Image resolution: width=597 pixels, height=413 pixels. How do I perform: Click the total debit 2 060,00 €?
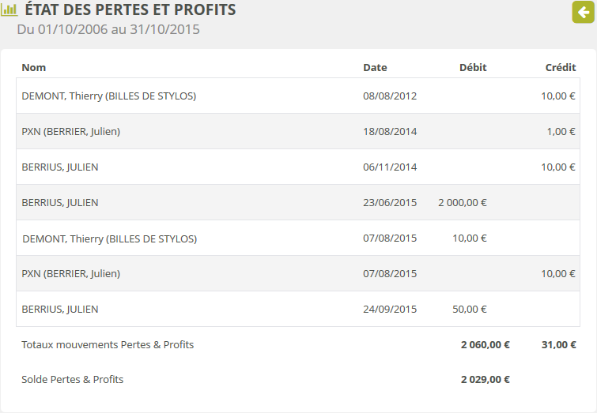(x=485, y=345)
